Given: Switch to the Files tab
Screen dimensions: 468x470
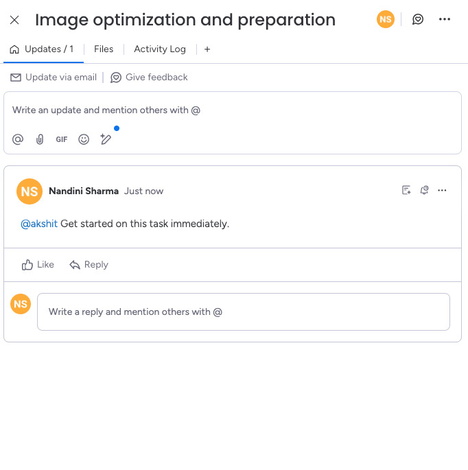Looking at the screenshot, I should [x=104, y=49].
